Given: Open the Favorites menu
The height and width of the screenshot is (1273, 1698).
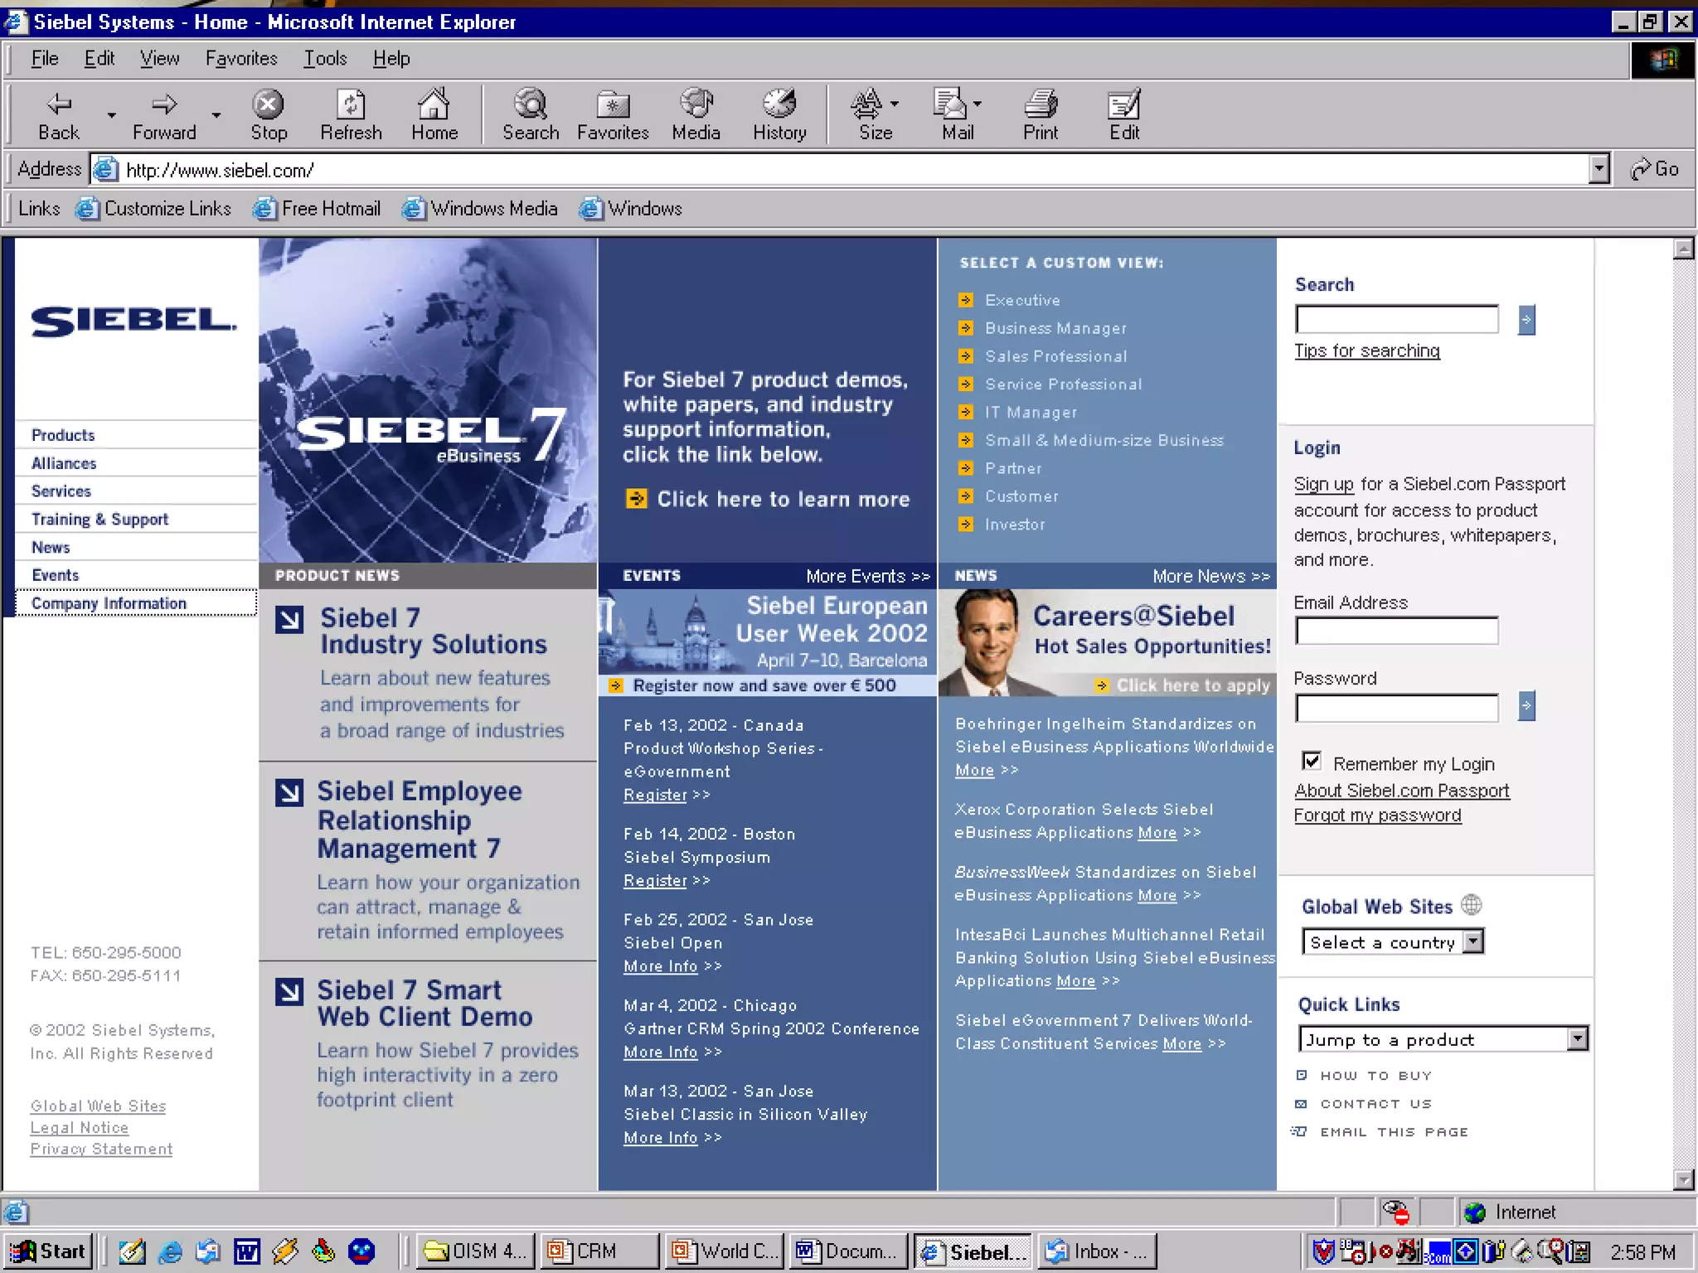Looking at the screenshot, I should [241, 59].
